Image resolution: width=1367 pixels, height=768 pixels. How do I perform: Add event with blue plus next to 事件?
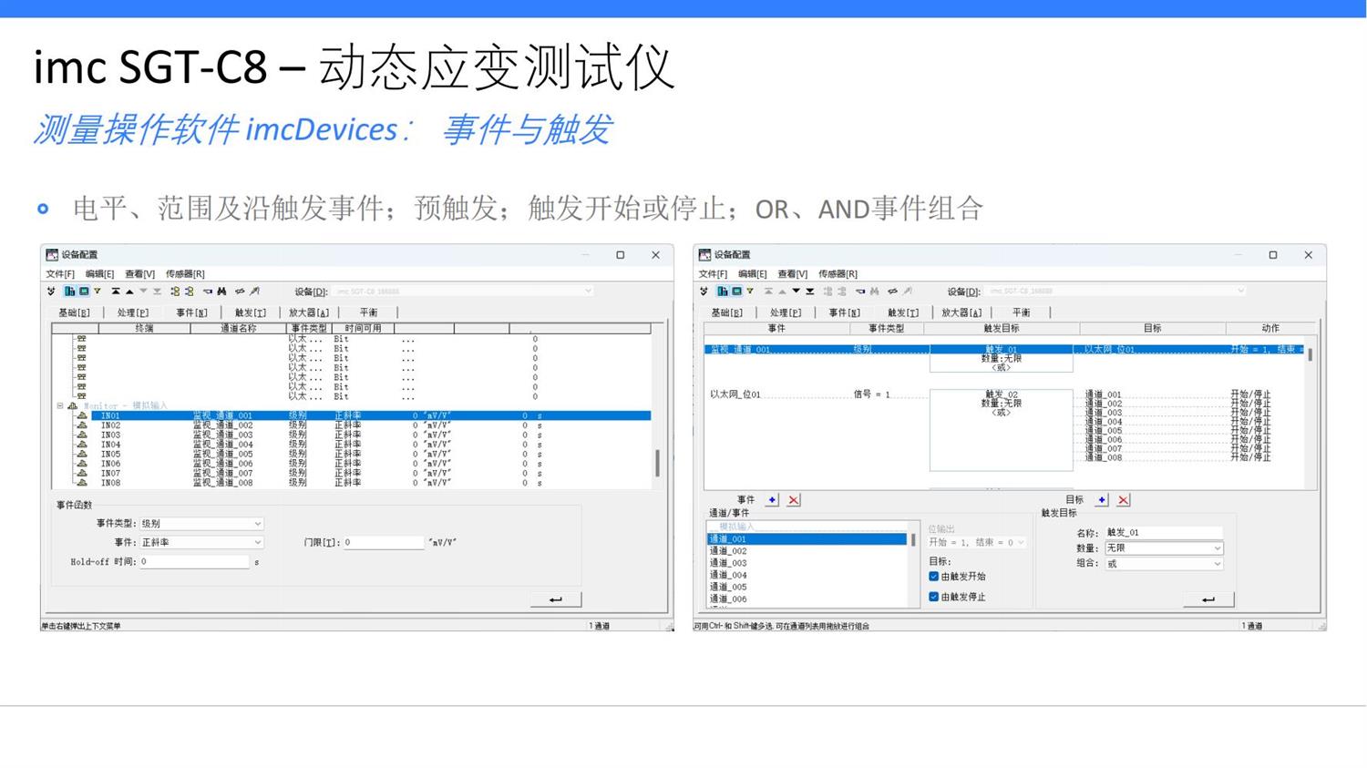pos(772,500)
